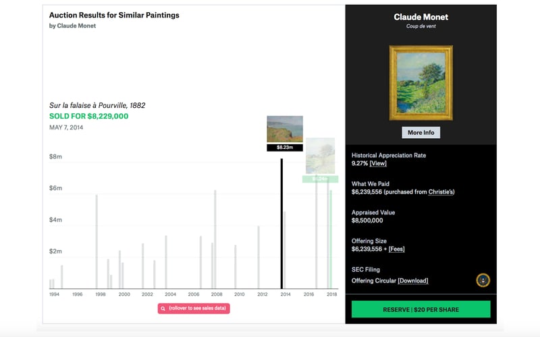This screenshot has width=540, height=337.
Task: Open the Christie's link
Action: coord(441,192)
